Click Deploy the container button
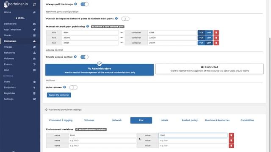This screenshot has height=152, width=271. [59, 95]
